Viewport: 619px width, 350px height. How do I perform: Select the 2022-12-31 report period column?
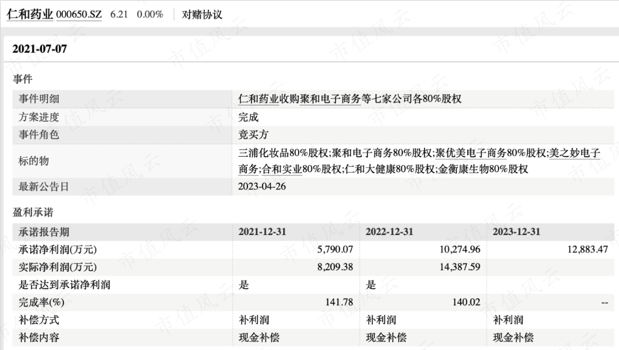pyautogui.click(x=389, y=232)
